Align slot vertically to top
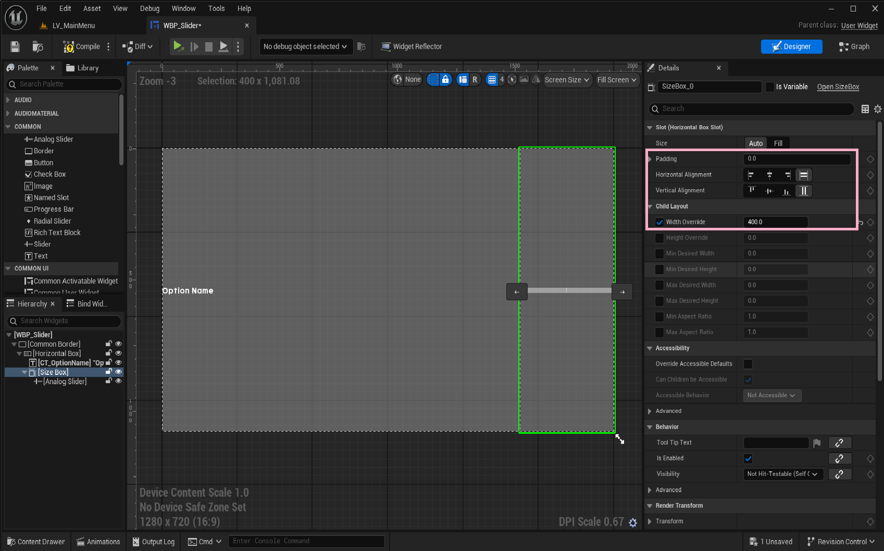This screenshot has height=551, width=884. click(751, 190)
